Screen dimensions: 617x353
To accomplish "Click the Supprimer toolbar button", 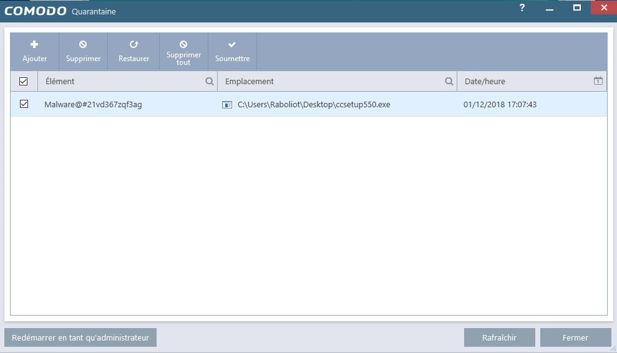I will coord(83,52).
